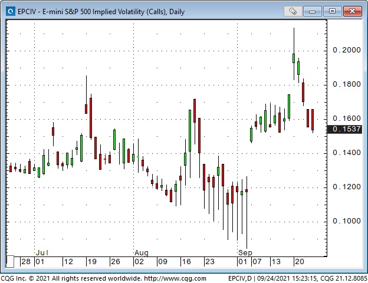Click the 0.1400 price axis label
The image size is (368, 283).
(x=347, y=153)
